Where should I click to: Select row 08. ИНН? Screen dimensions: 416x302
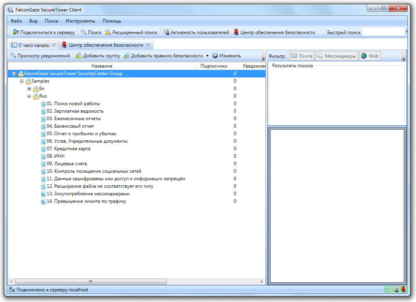[x=137, y=156]
